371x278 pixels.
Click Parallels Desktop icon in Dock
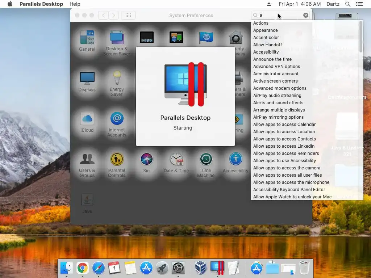point(217,268)
